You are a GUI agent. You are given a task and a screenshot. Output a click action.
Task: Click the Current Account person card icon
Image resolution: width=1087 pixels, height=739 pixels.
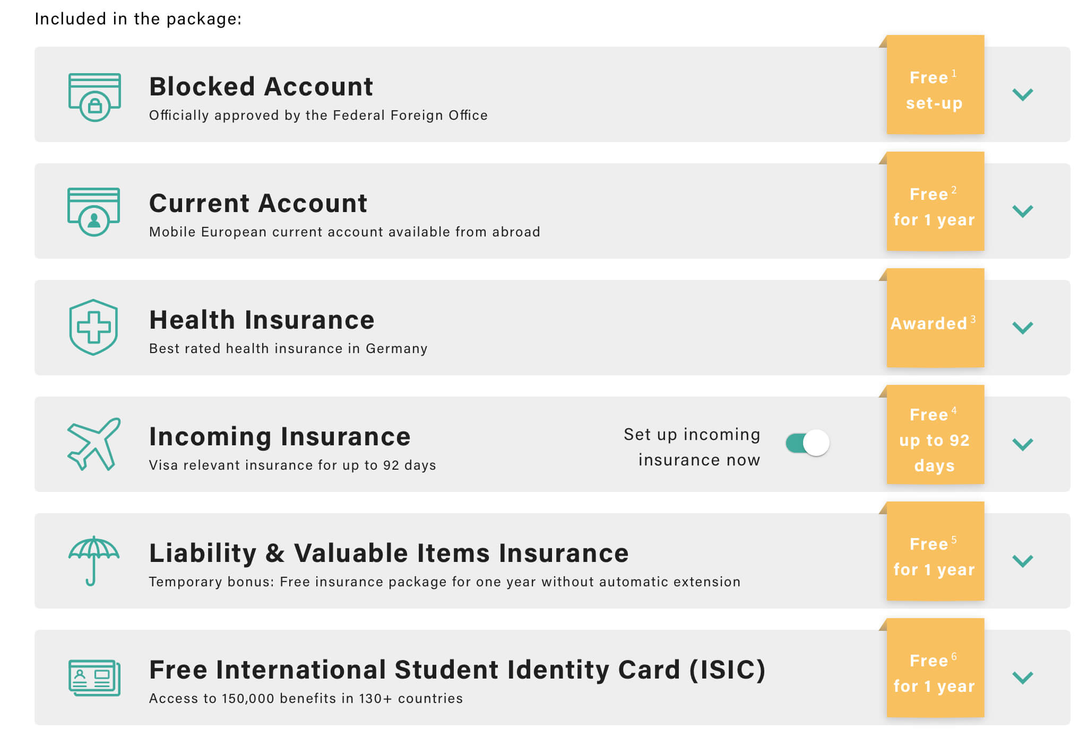pos(93,212)
